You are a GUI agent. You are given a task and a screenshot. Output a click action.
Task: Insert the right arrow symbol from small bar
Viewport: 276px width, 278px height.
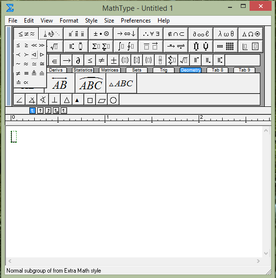(67, 60)
